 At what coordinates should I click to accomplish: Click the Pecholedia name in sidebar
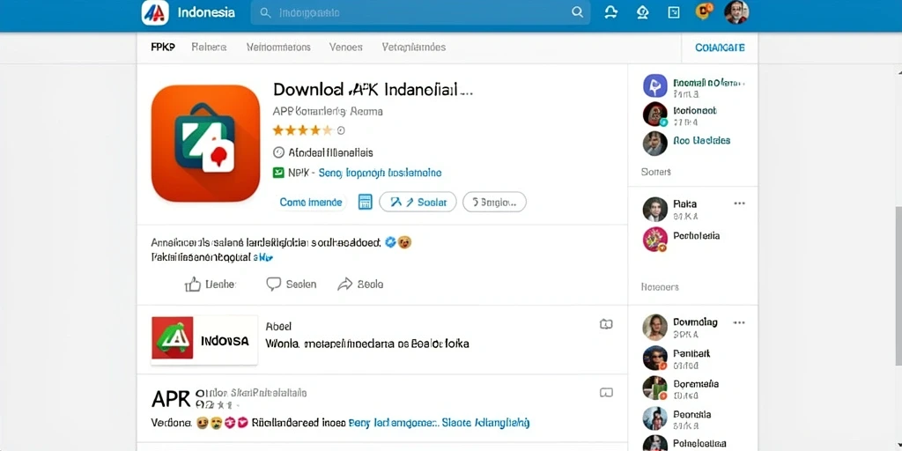tap(696, 236)
